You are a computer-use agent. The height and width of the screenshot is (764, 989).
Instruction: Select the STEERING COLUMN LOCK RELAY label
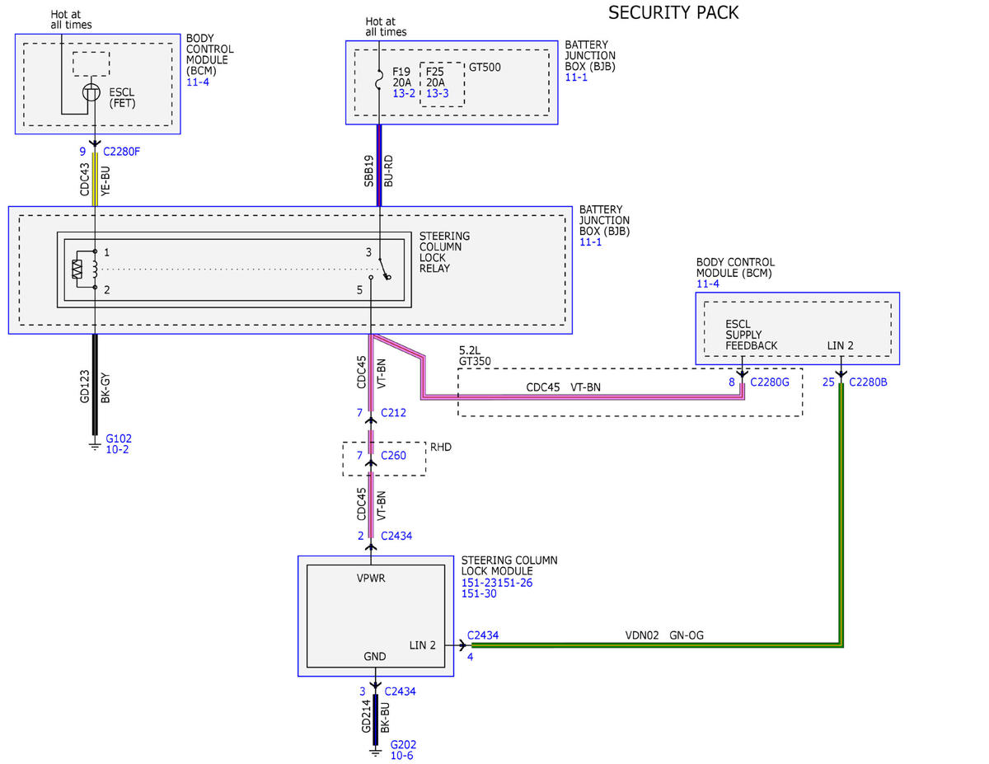point(445,252)
